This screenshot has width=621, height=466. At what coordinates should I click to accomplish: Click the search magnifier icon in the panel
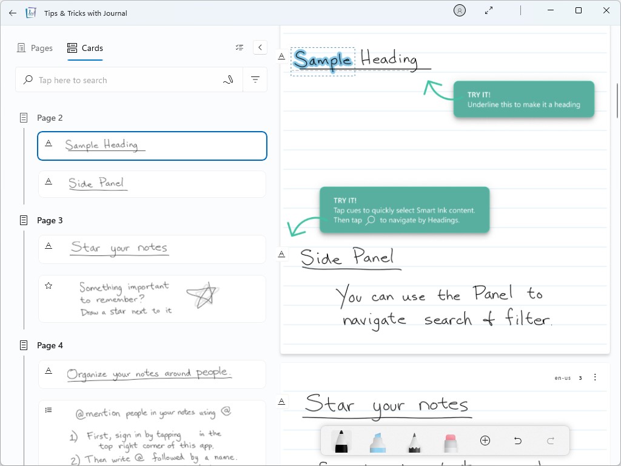tap(28, 79)
